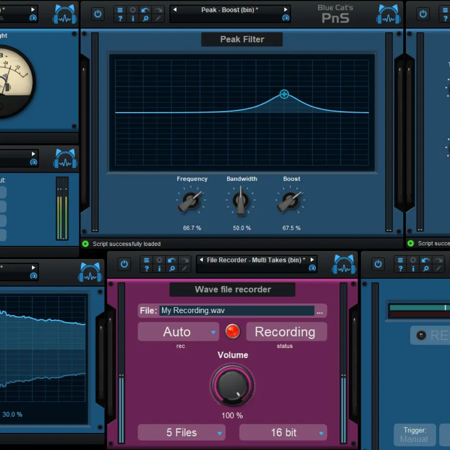This screenshot has width=450, height=450.
Task: Open the Auto rec mode dropdown
Action: 178,332
